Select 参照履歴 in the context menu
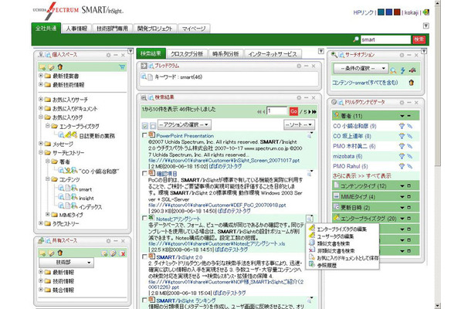Image resolution: width=471 pixels, height=309 pixels. tap(327, 266)
